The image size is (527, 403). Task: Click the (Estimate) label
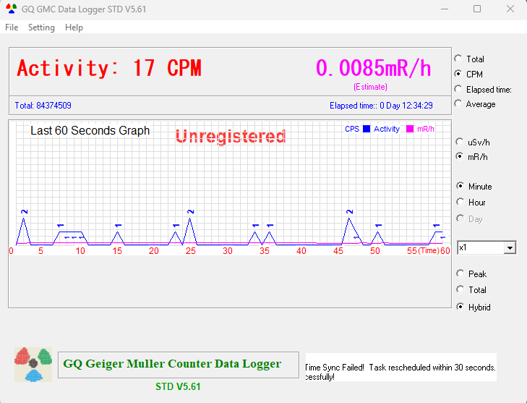click(x=370, y=87)
